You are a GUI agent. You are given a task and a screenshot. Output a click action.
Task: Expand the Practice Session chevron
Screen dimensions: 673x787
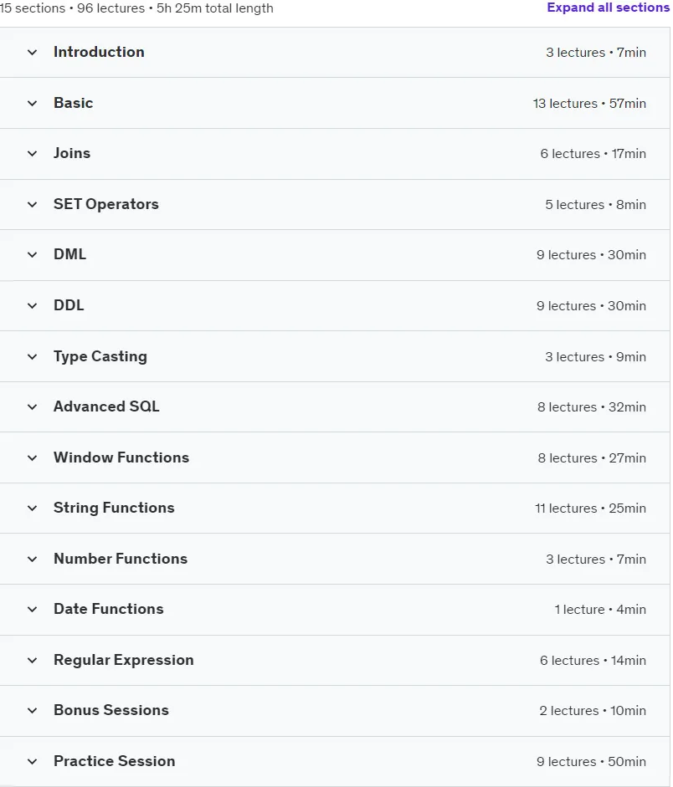(32, 761)
